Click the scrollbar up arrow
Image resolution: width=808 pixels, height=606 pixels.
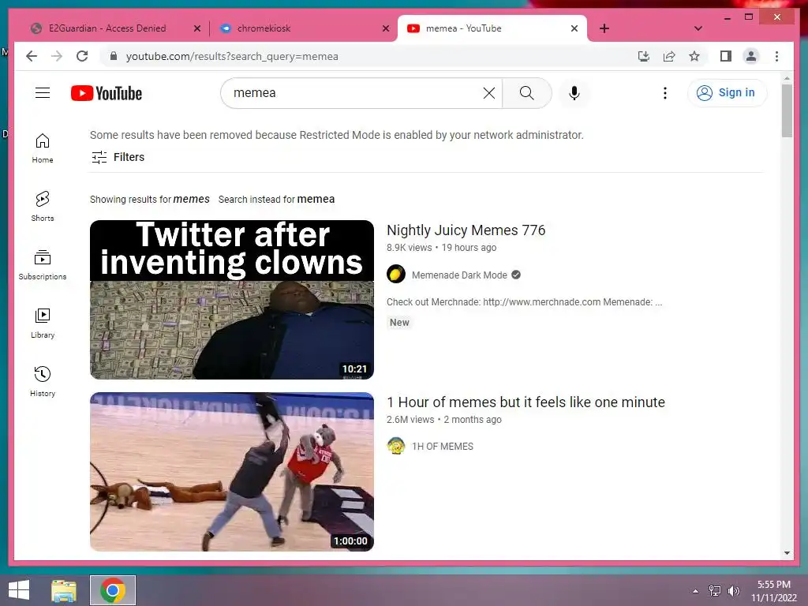787,78
